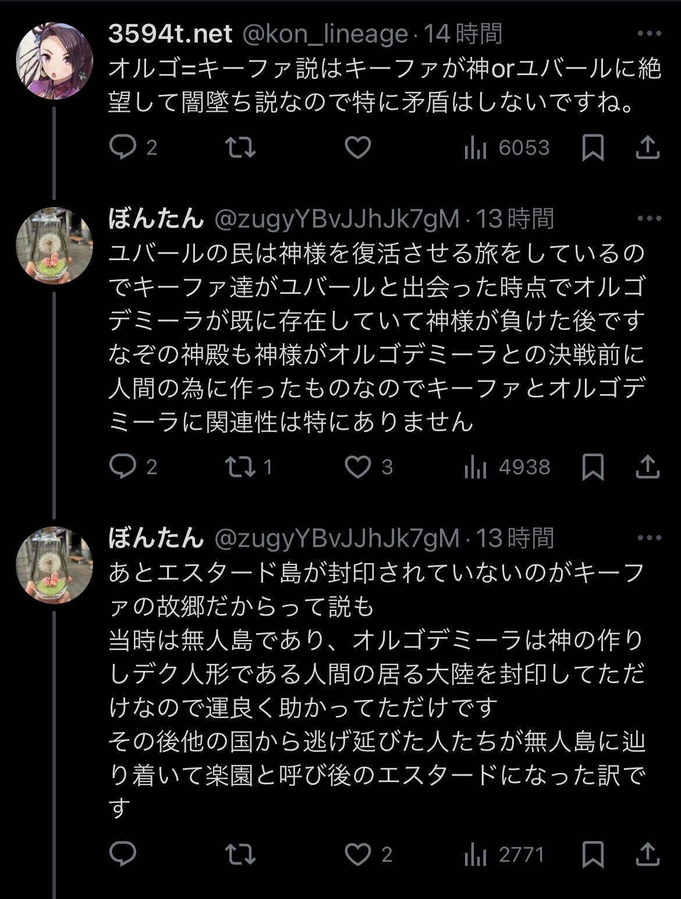This screenshot has width=681, height=899.
Task: View analytics showing 6053 views
Action: tap(506, 148)
